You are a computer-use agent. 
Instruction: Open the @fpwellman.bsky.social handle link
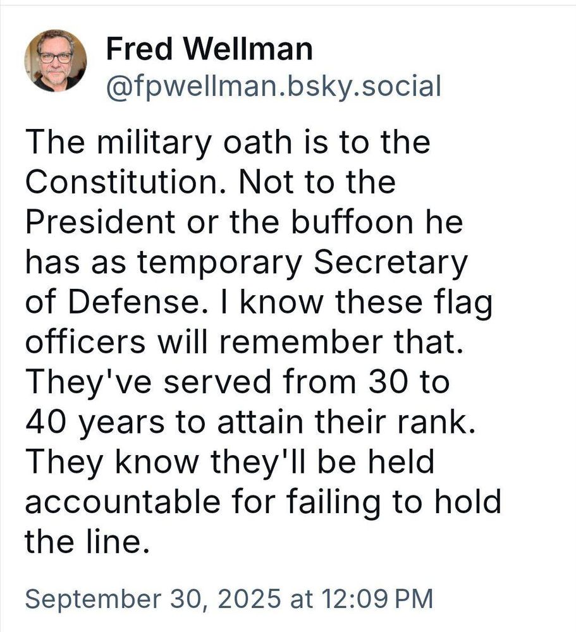273,86
